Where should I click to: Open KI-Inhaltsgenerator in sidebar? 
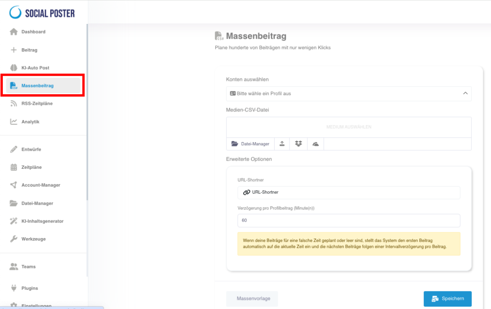(43, 221)
